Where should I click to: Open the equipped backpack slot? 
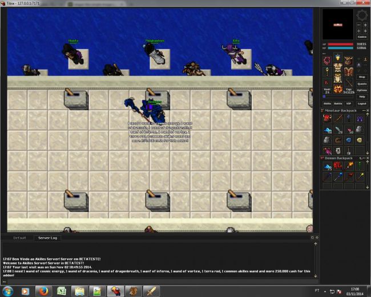349,61
